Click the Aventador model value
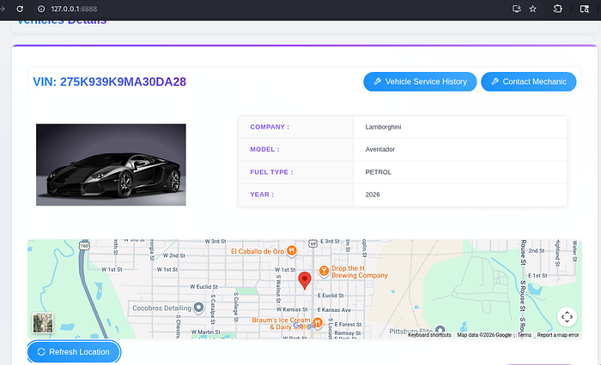Viewport: 601px width, 365px height. point(379,149)
